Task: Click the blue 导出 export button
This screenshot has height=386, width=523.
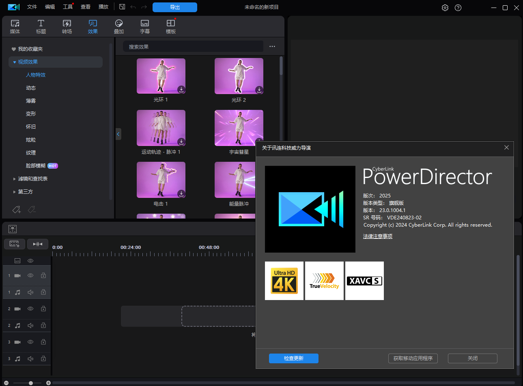Action: click(x=175, y=7)
